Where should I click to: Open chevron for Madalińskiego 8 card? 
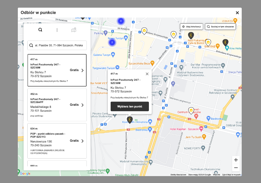point(82,105)
